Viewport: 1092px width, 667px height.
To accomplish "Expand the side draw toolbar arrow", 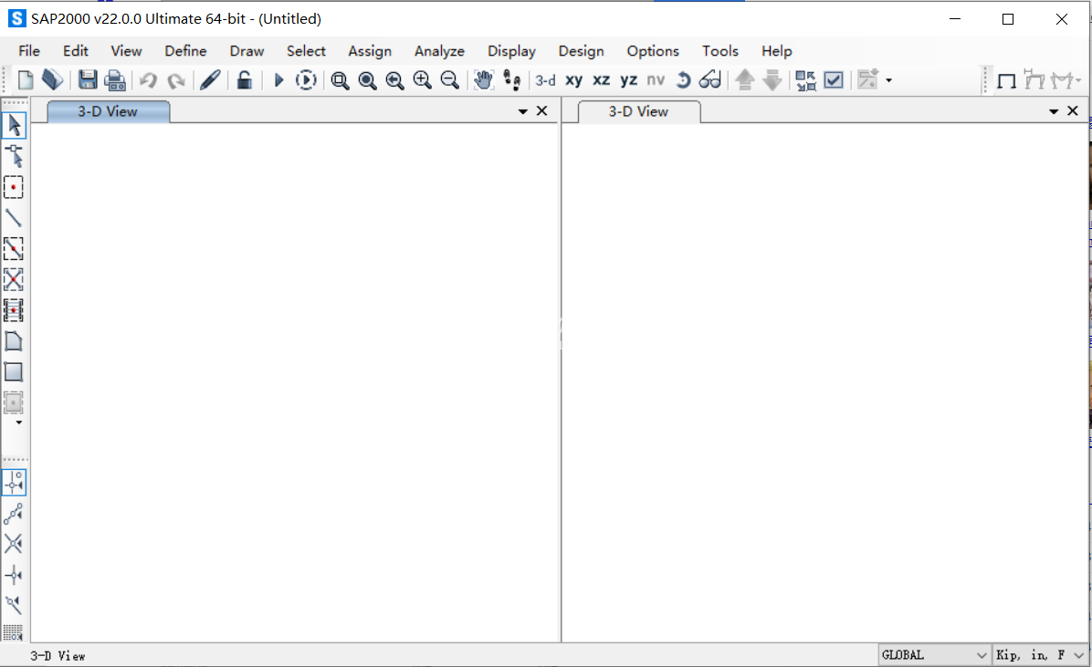I will click(x=19, y=422).
